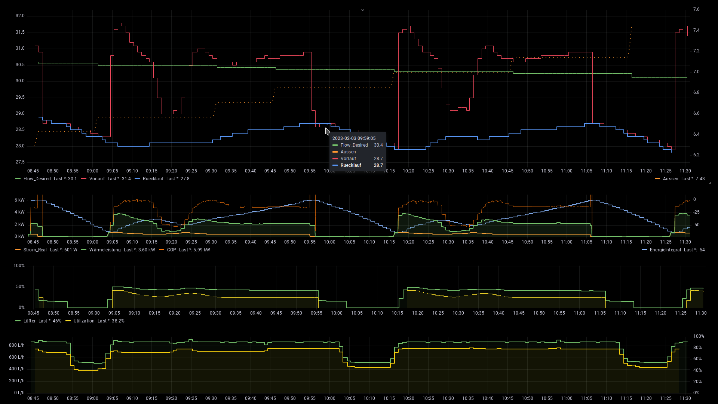Open color picker for Wärmeleistung legend swatch

(84, 250)
